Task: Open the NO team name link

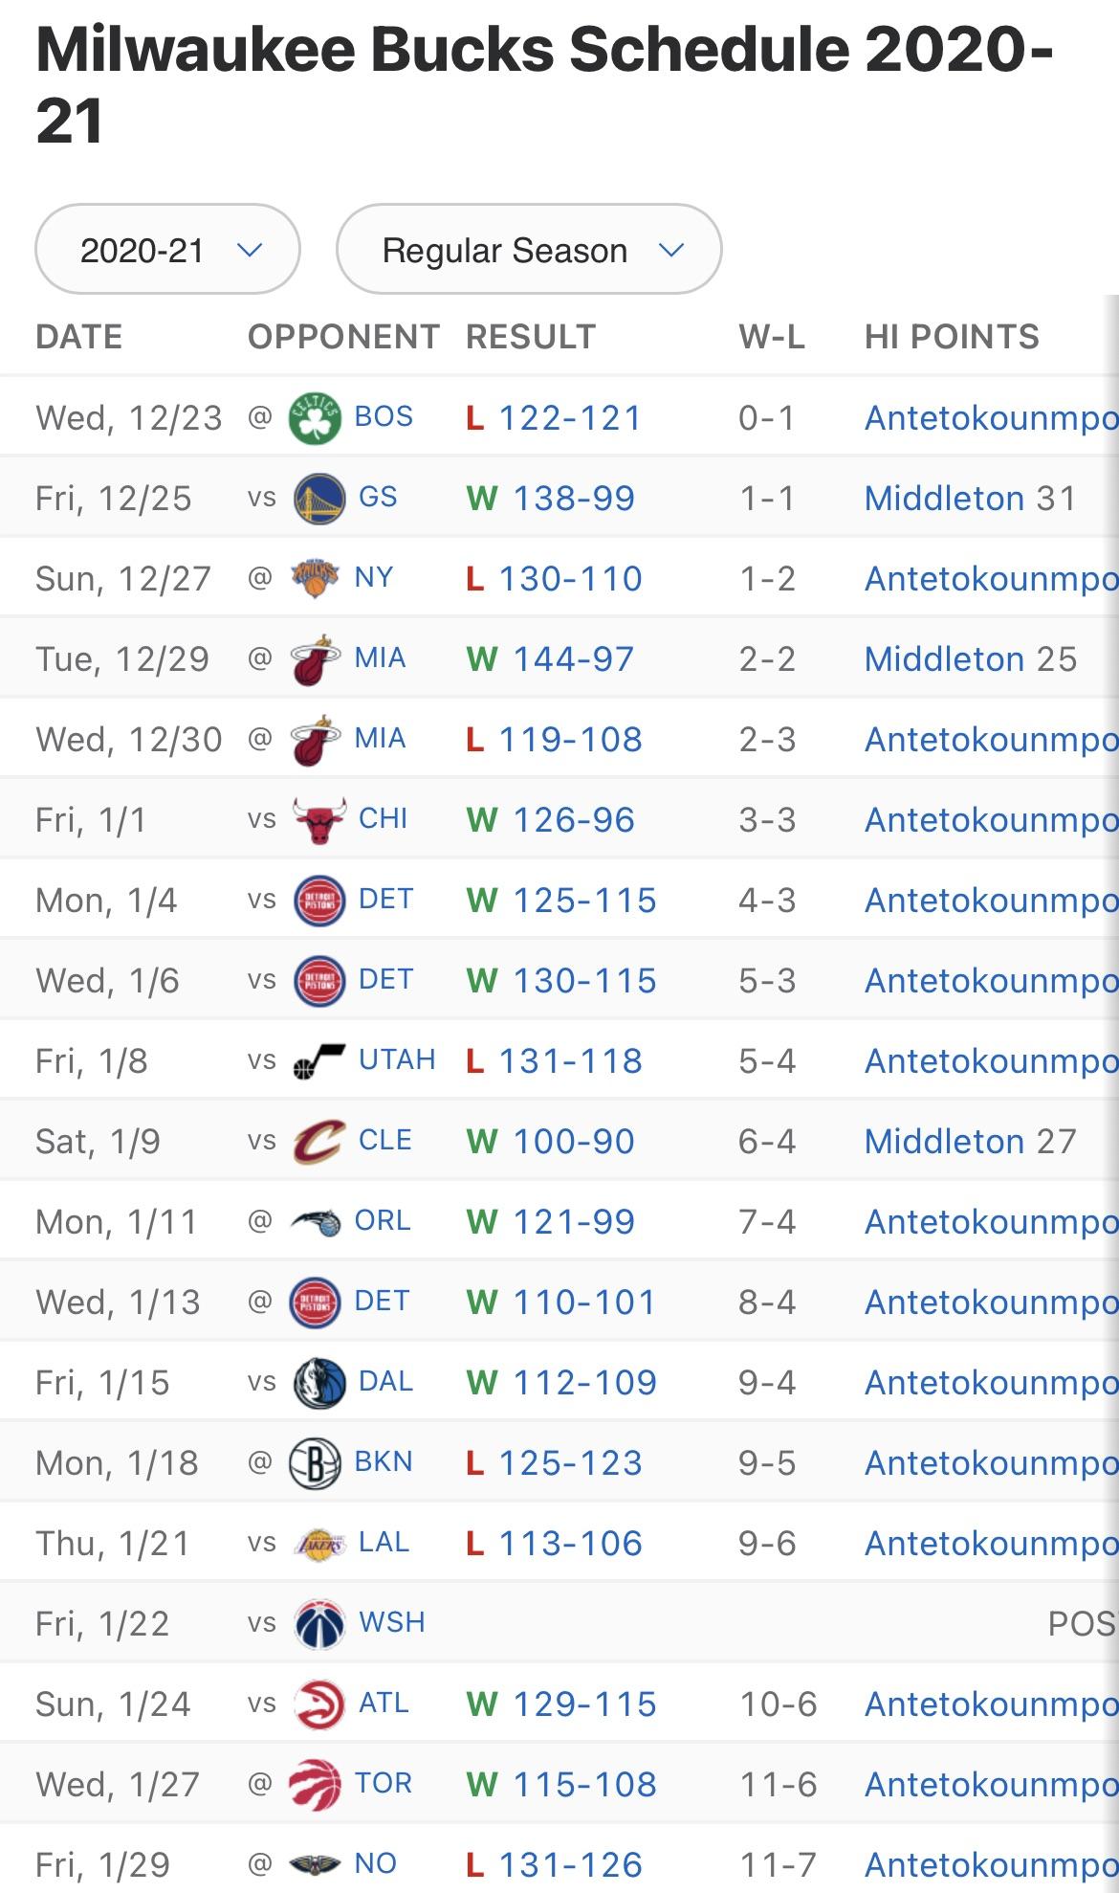Action: pyautogui.click(x=375, y=1863)
